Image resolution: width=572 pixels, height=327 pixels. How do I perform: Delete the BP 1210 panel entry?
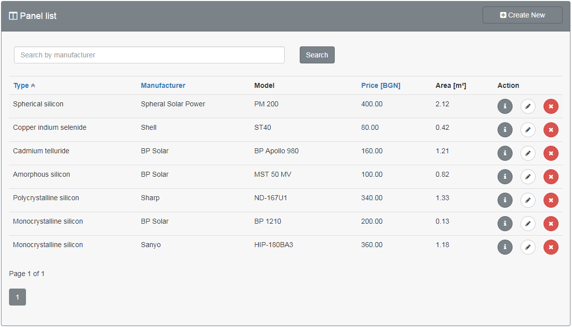coord(551,224)
